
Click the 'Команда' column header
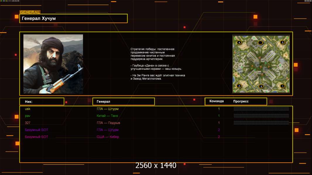[x=217, y=101]
